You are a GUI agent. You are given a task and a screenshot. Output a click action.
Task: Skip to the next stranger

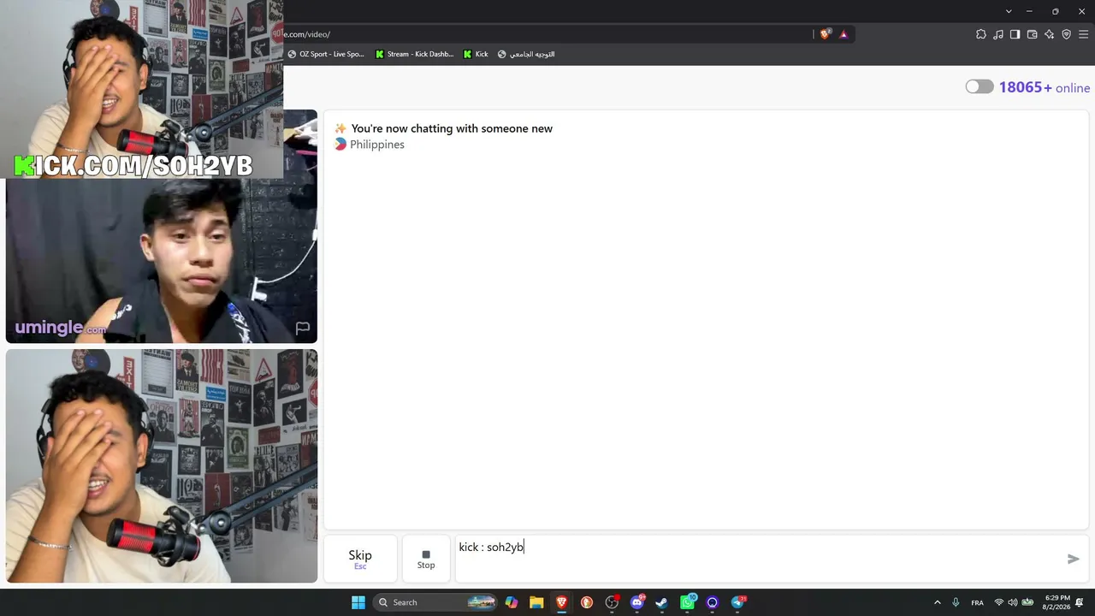(360, 559)
